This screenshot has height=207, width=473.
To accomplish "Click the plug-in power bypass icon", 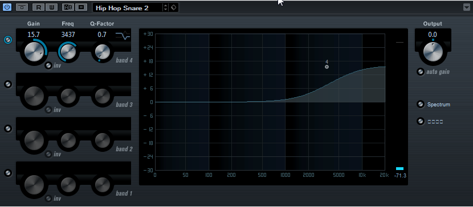I will (x=7, y=7).
